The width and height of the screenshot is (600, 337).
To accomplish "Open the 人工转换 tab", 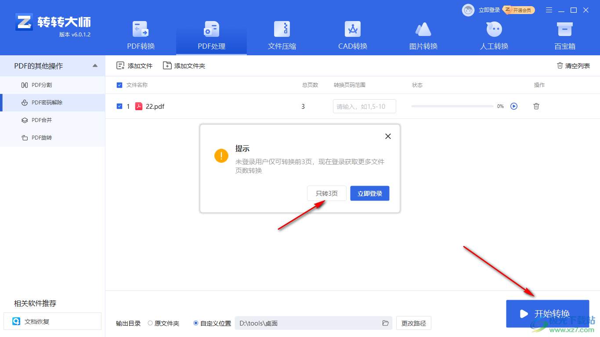I will [x=494, y=36].
